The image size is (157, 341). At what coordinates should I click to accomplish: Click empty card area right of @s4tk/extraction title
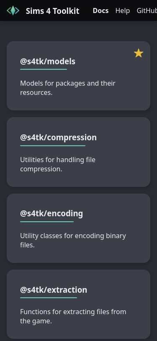tap(116, 290)
